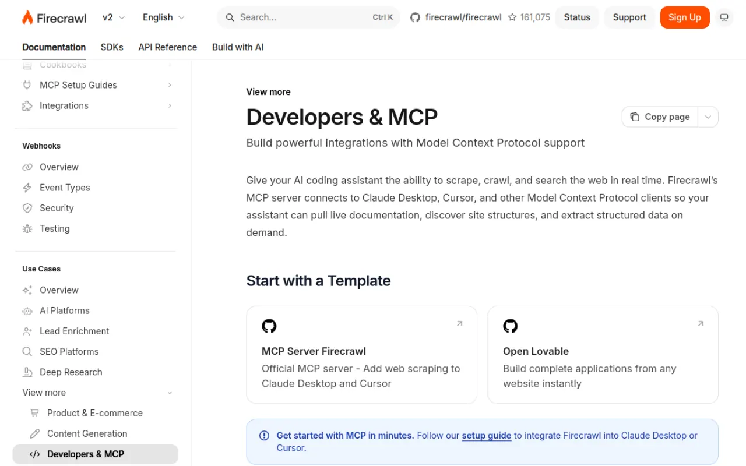This screenshot has height=466, width=746.
Task: Open the Open Lovable card
Action: coord(603,355)
